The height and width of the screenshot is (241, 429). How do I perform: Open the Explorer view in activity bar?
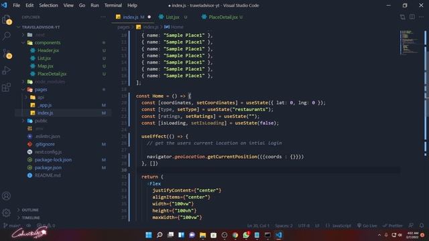pos(6,19)
